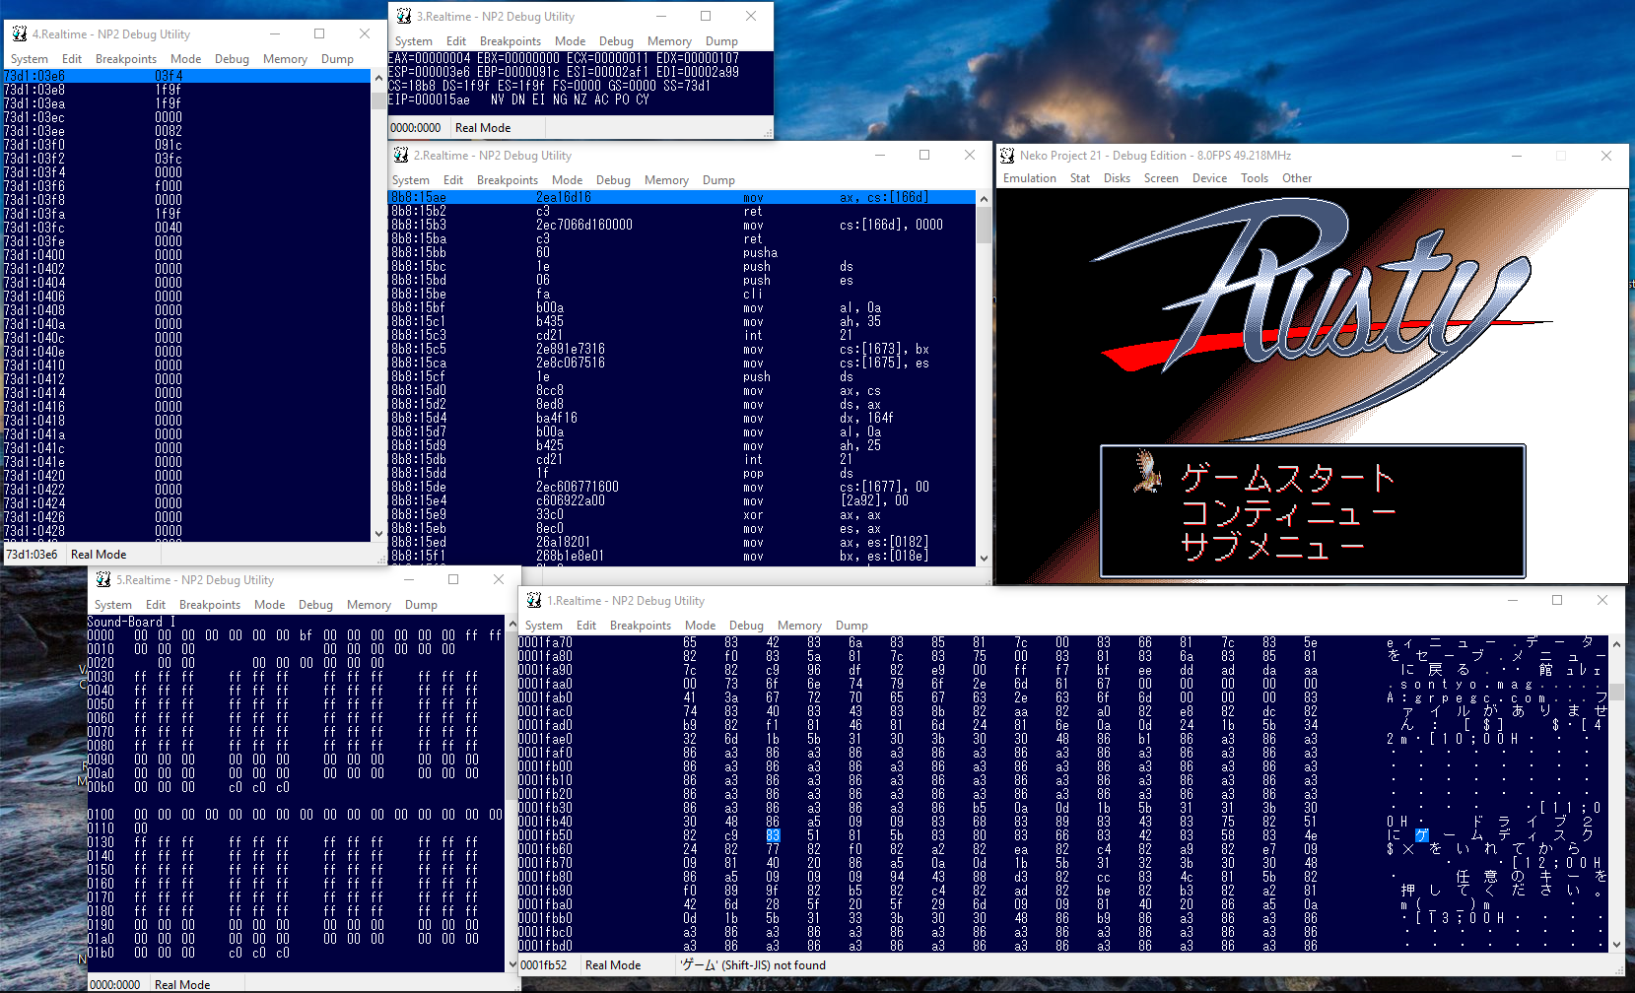1635x993 pixels.
Task: Open the Tools menu in Neko Project 21
Action: [1255, 178]
